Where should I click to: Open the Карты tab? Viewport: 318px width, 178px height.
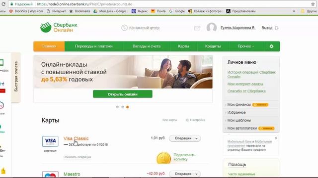coord(183,46)
